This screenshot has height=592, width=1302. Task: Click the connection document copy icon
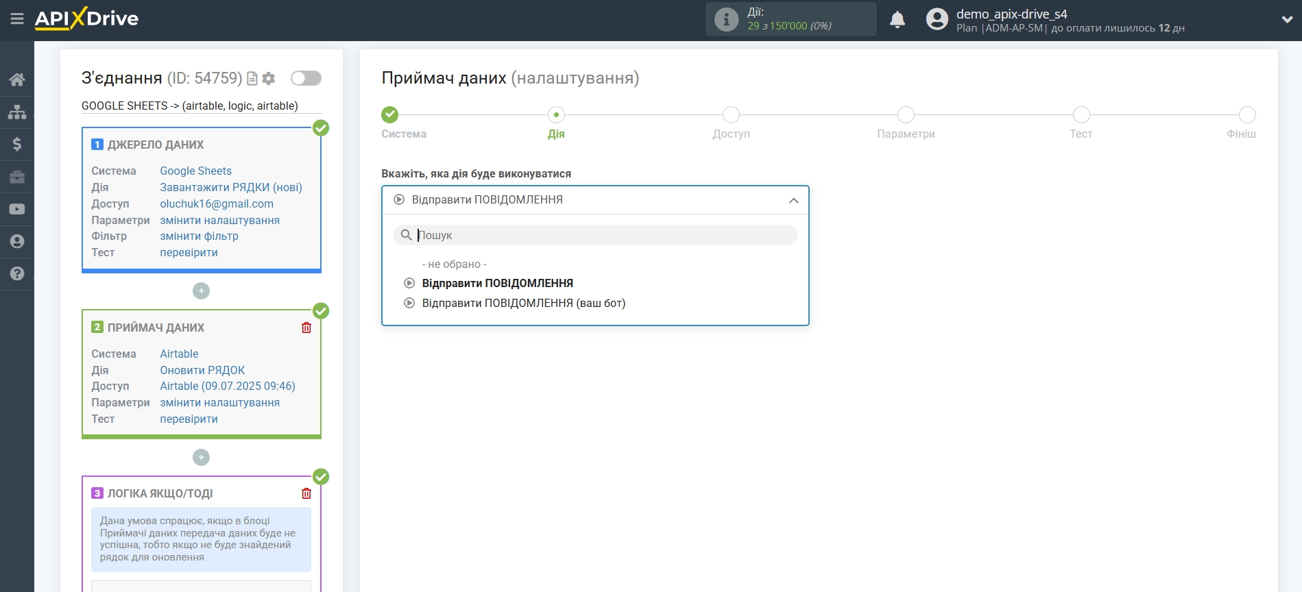pos(252,79)
